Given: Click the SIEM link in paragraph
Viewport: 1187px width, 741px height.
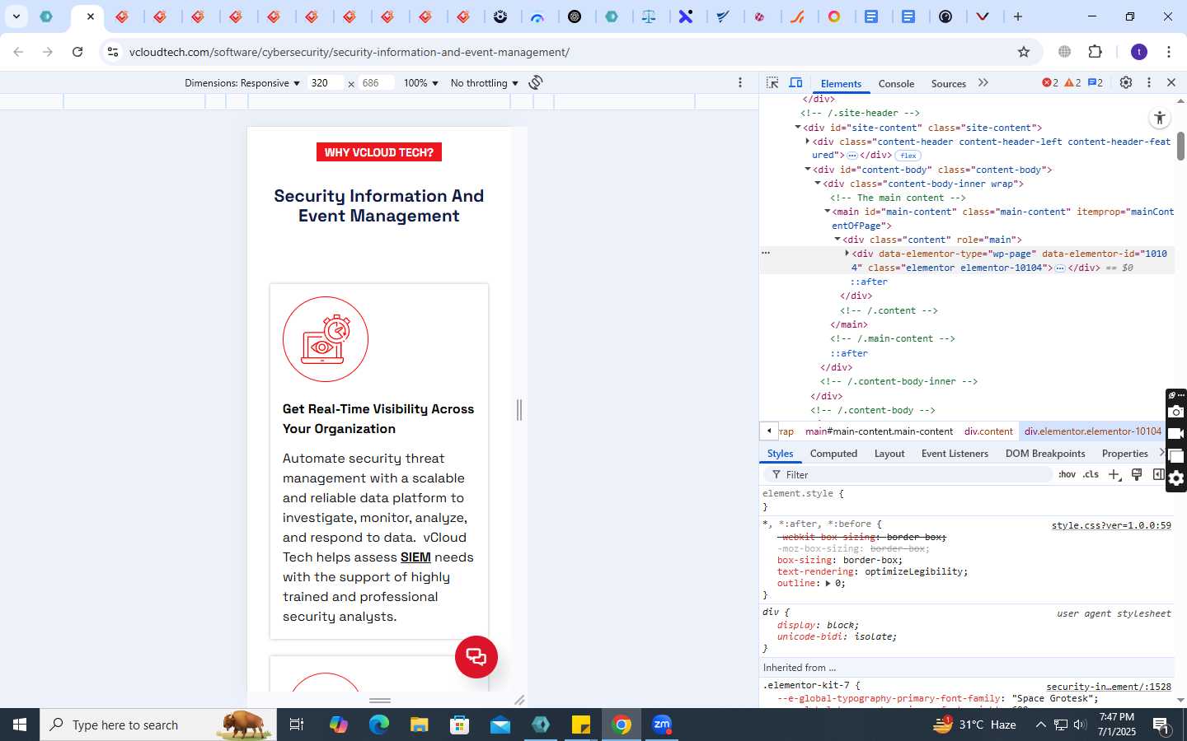Looking at the screenshot, I should click(x=415, y=557).
